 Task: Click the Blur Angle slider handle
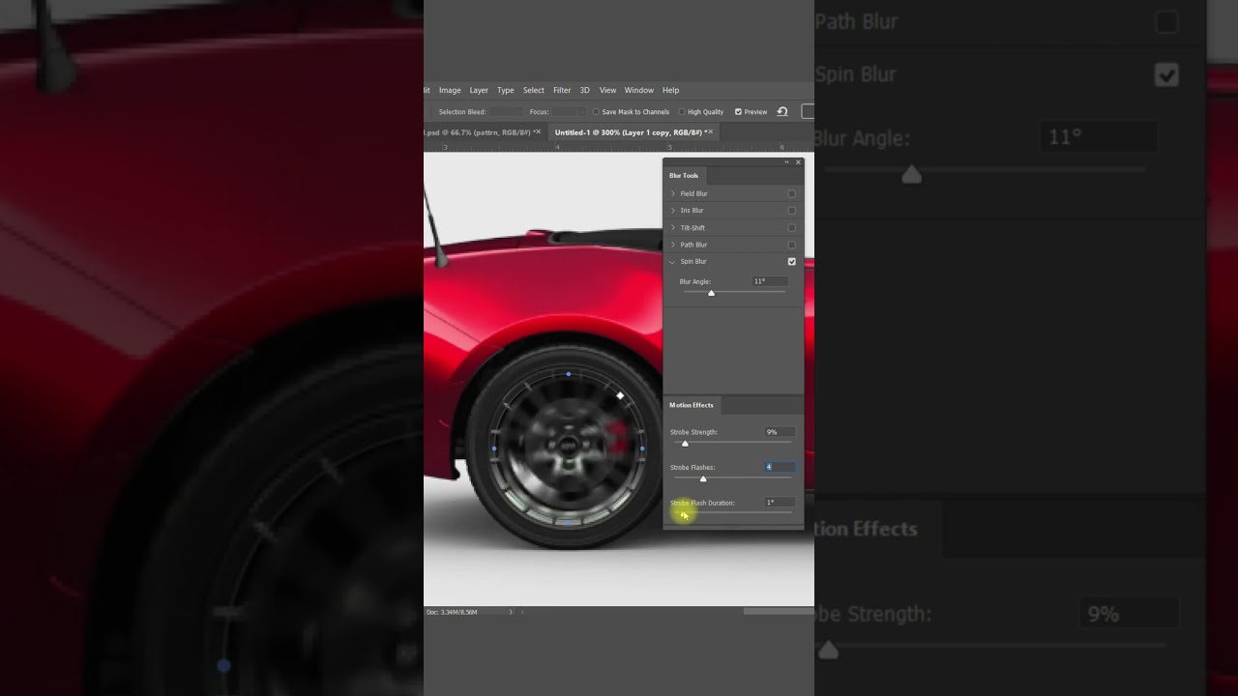click(711, 293)
